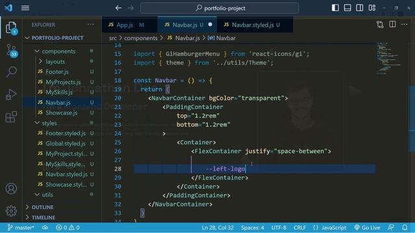
Task: Place cursor on --left-logo text line
Action: [x=226, y=169]
